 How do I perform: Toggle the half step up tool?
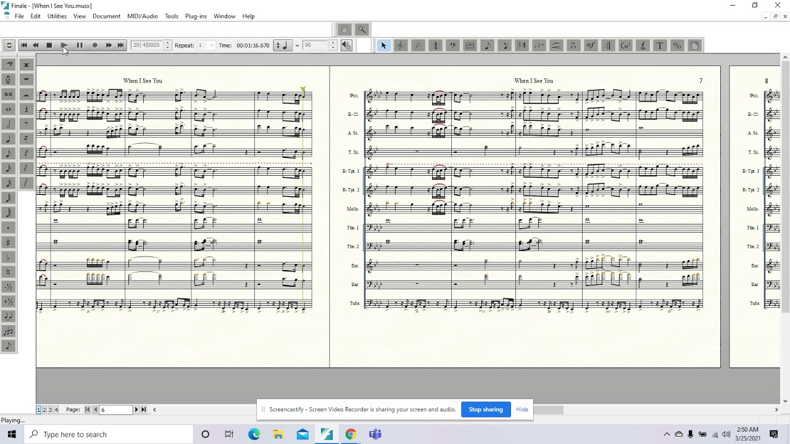click(x=9, y=301)
